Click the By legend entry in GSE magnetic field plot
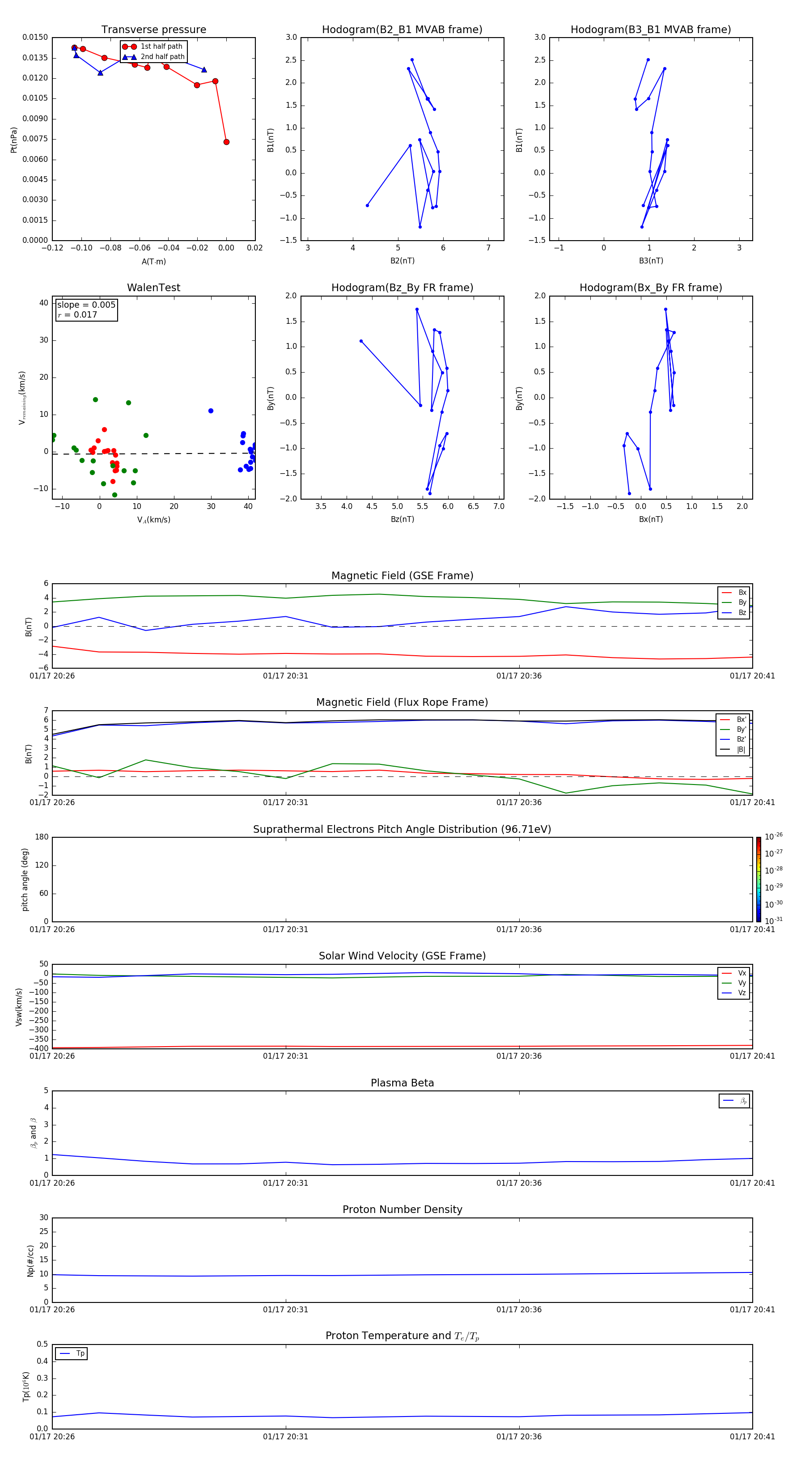The image size is (805, 1476). tap(734, 602)
